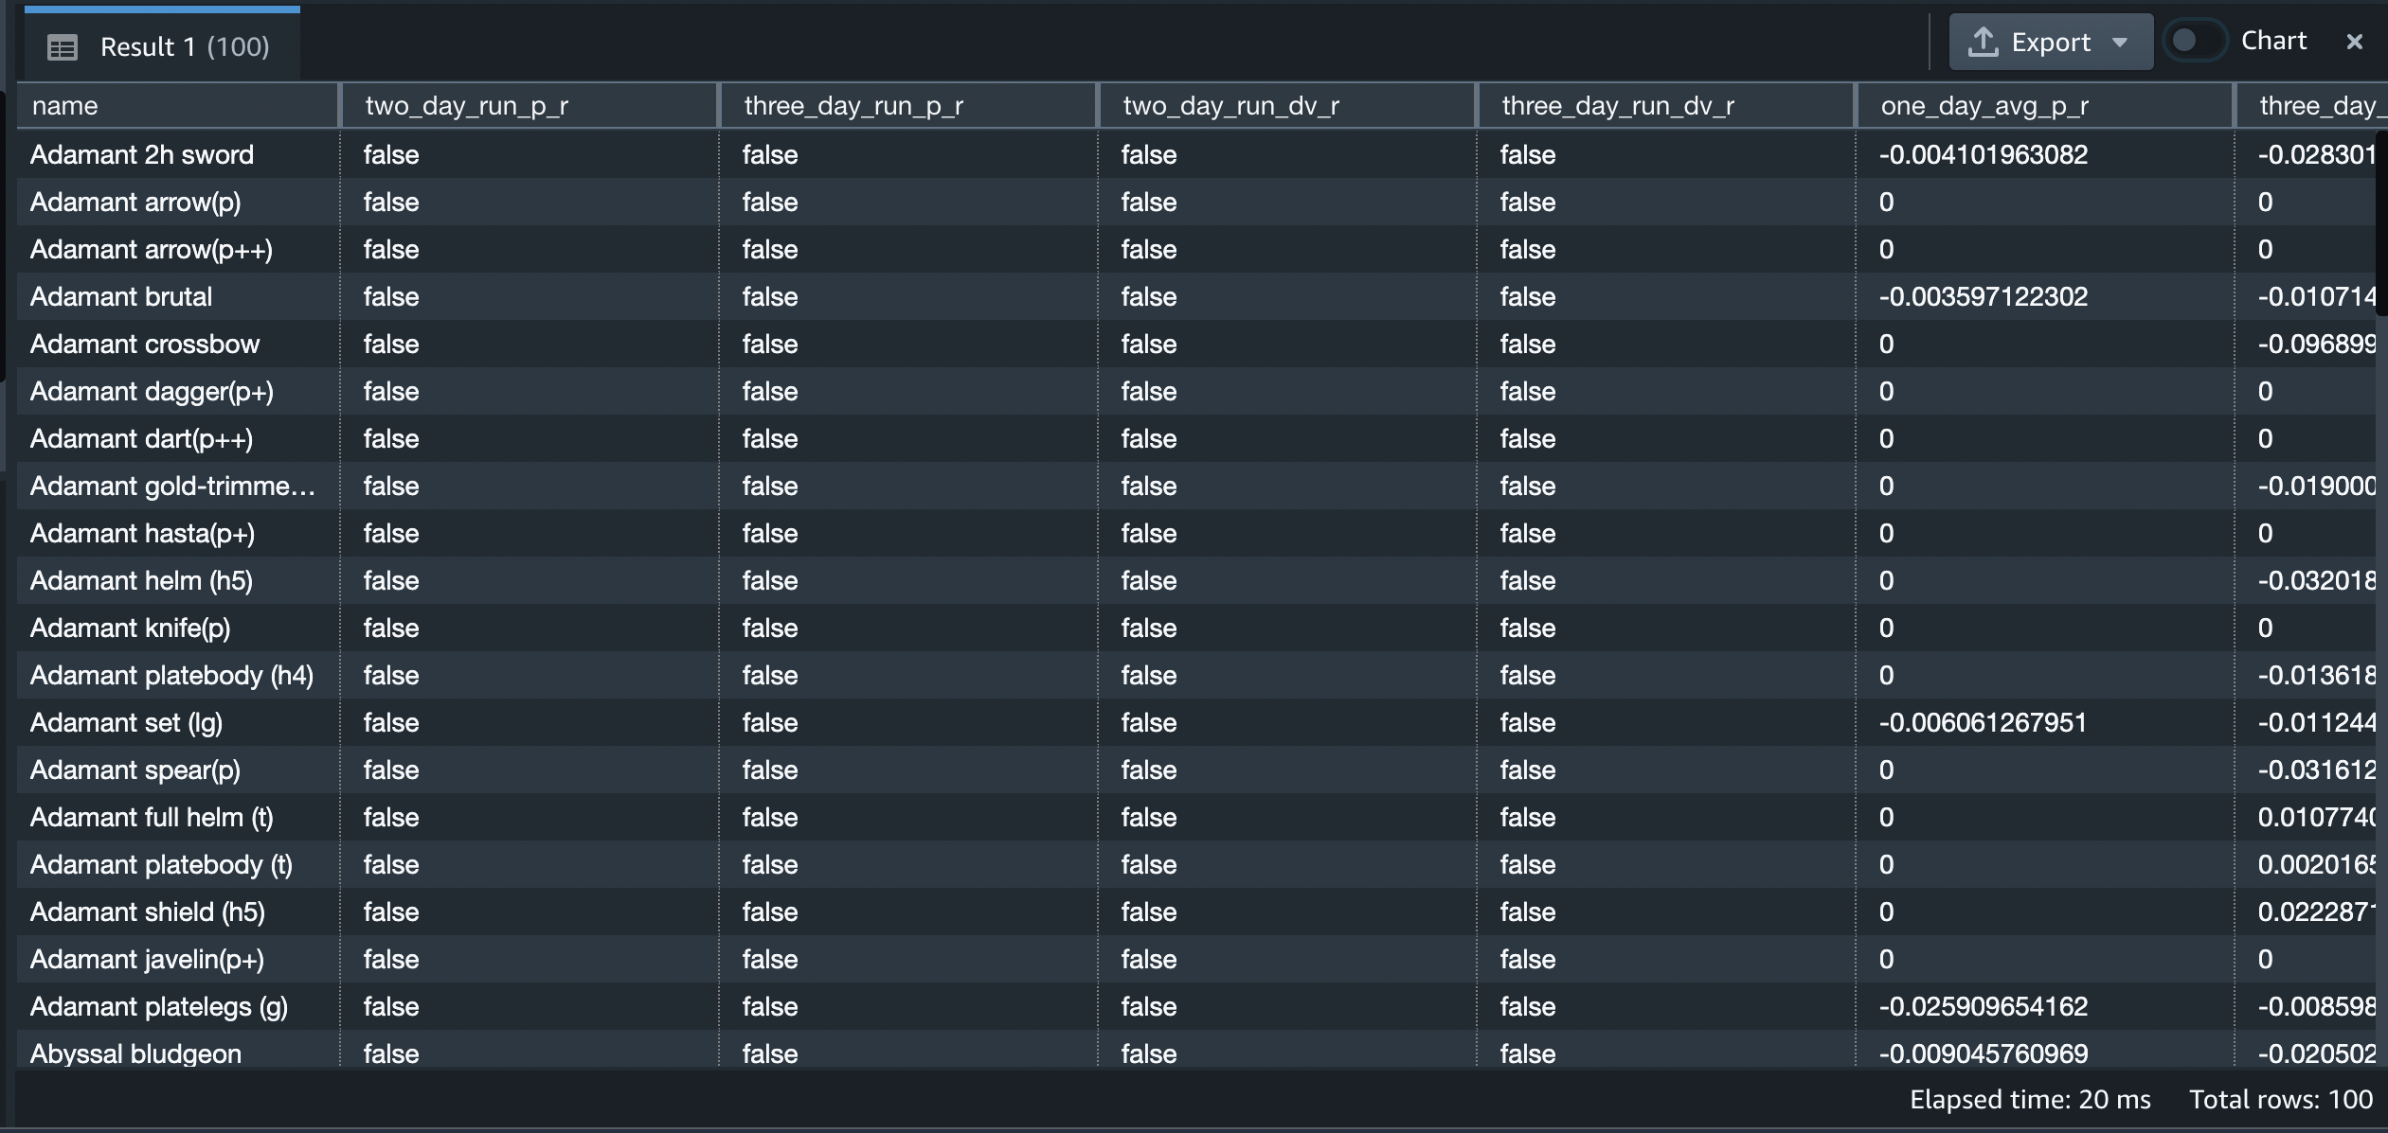Viewport: 2388px width, 1133px height.
Task: Select the Adamant 2h sword row
Action: (142, 153)
